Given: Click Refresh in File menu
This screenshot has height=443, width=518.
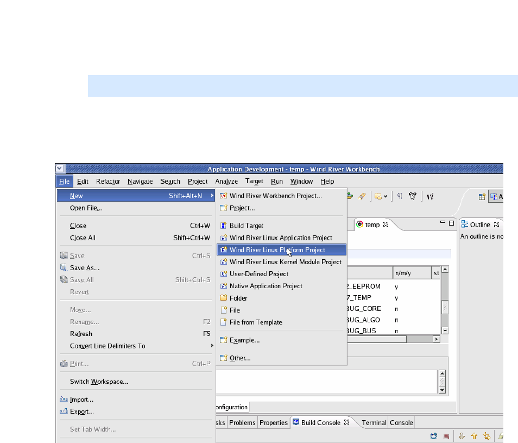Looking at the screenshot, I should pos(136,334).
